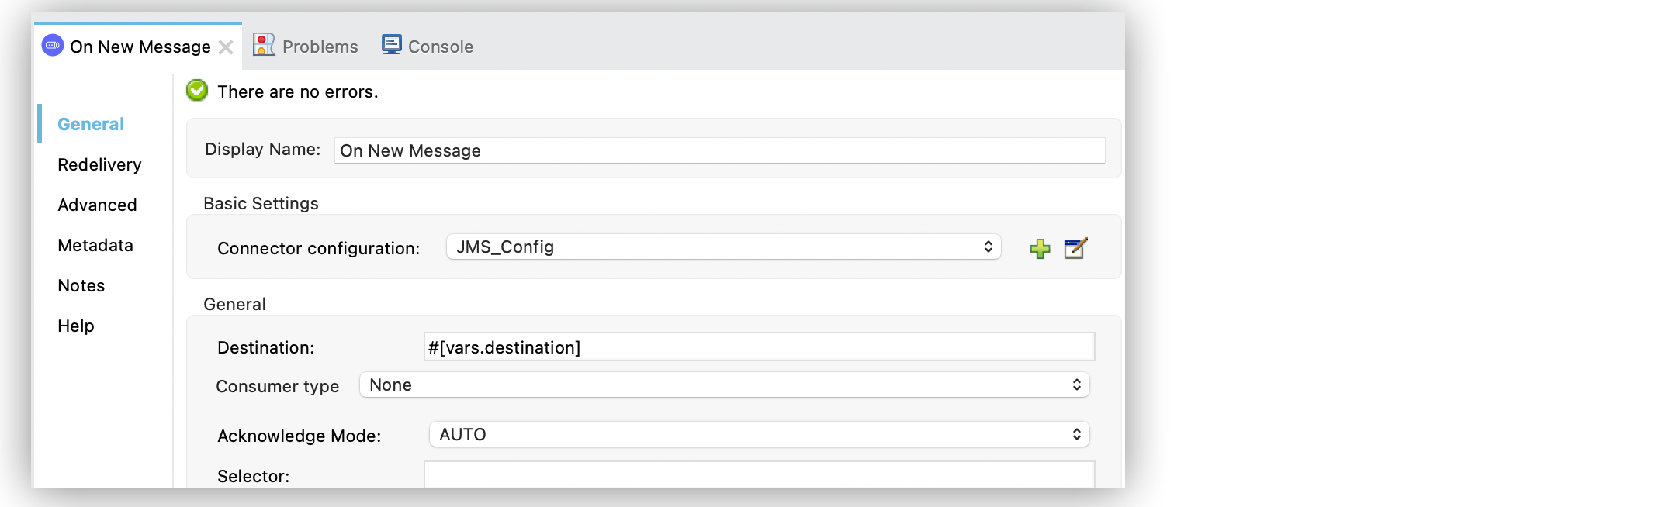Open the Metadata section

(94, 245)
